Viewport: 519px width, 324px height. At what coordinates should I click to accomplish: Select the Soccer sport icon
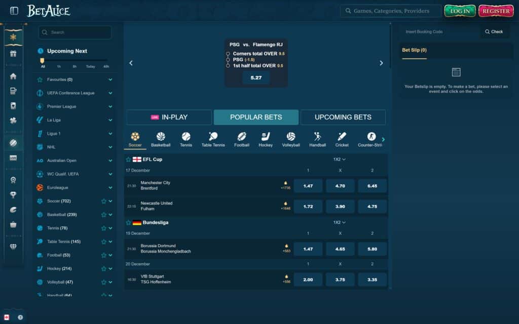click(135, 137)
